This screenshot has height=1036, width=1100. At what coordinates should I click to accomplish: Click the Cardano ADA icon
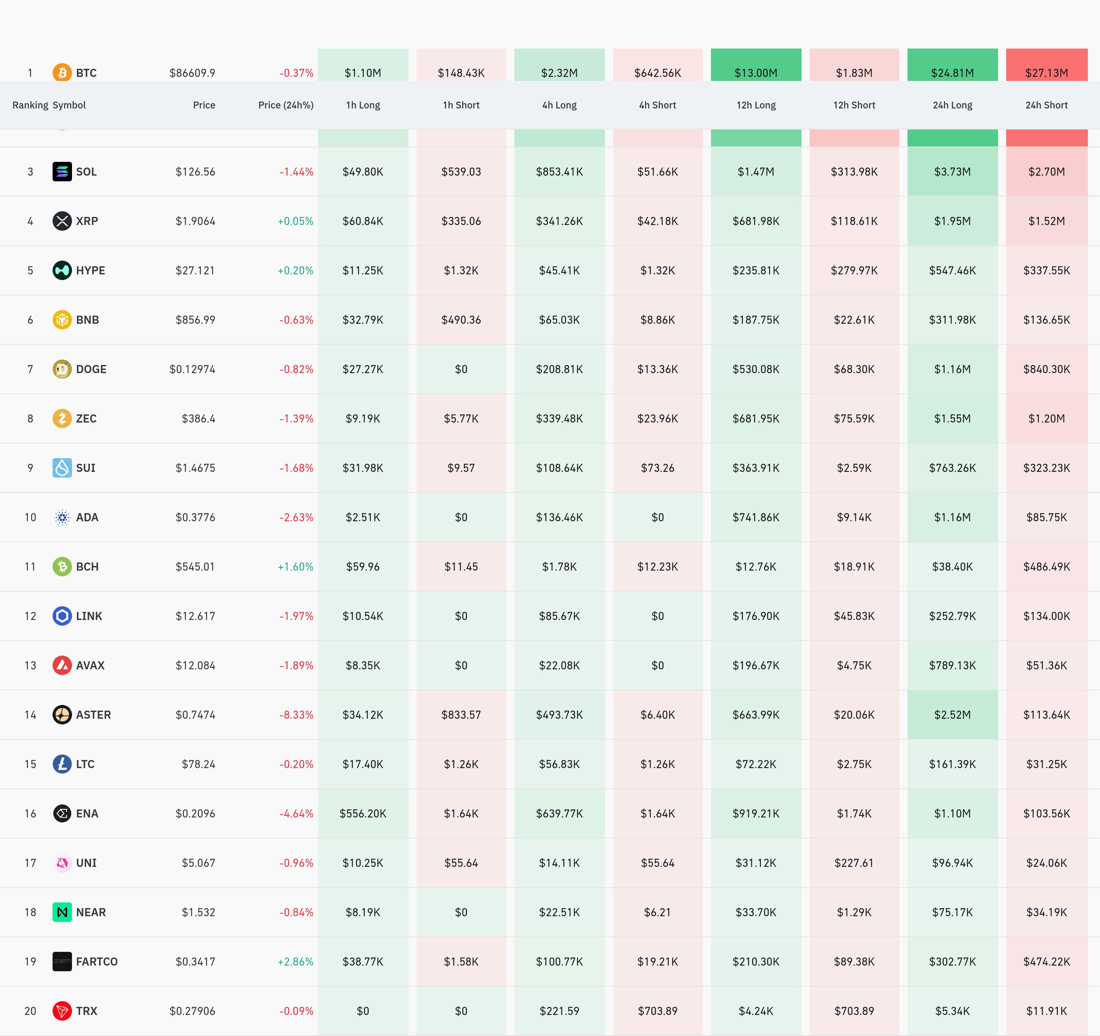pos(62,517)
